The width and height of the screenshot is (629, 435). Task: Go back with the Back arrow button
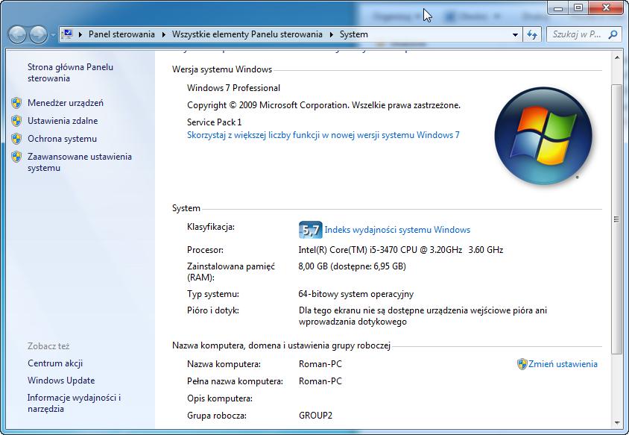point(17,34)
